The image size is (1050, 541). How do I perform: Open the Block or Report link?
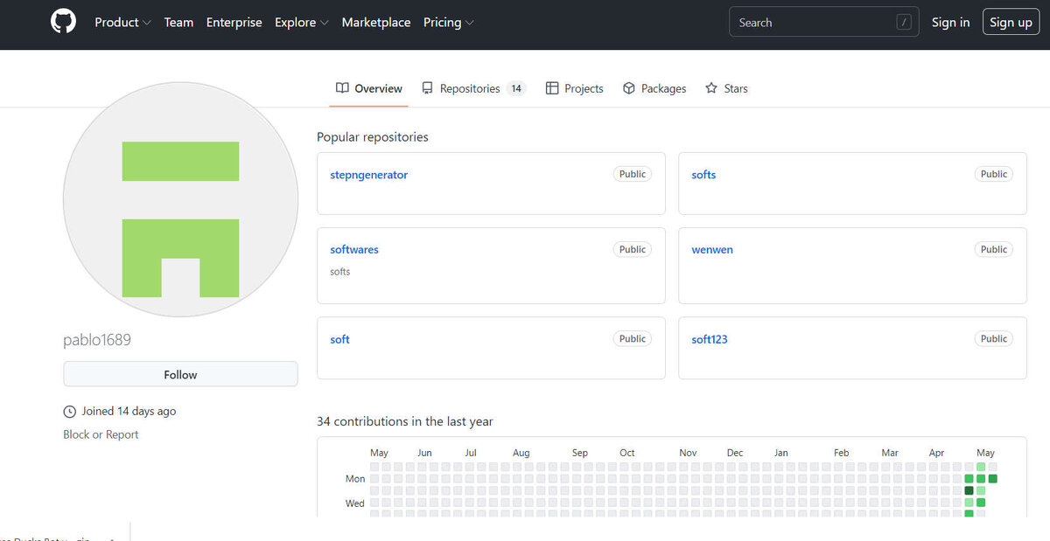point(101,434)
